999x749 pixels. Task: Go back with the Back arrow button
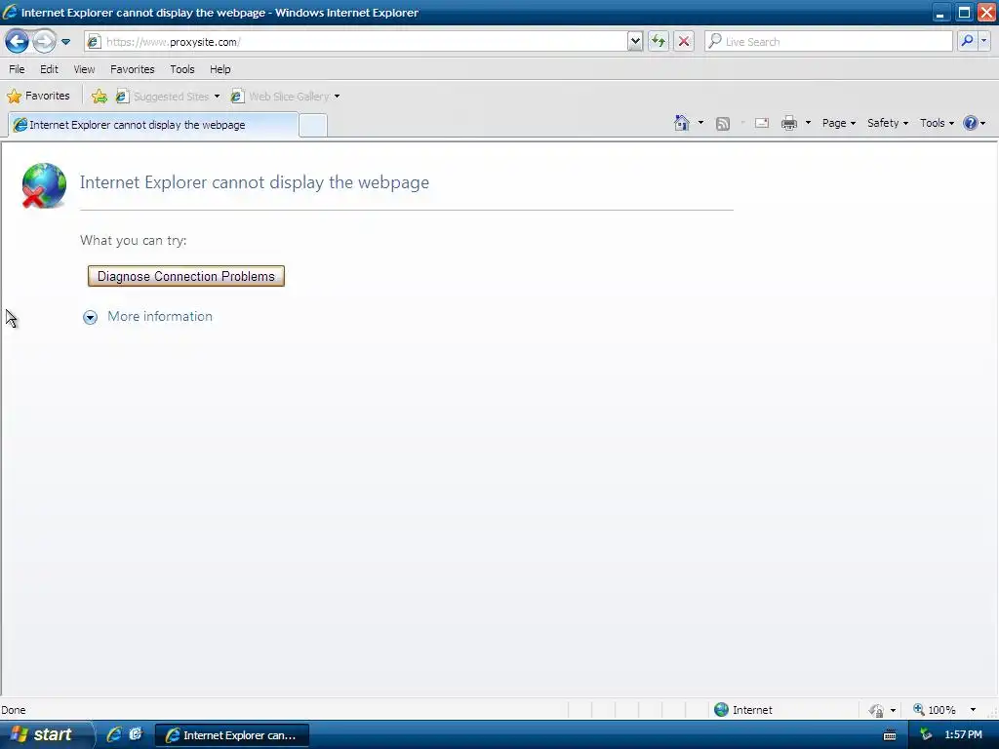coord(18,41)
